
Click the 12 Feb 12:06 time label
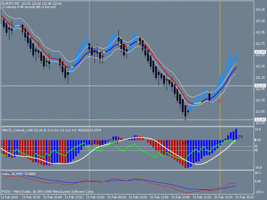pyautogui.click(x=181, y=197)
